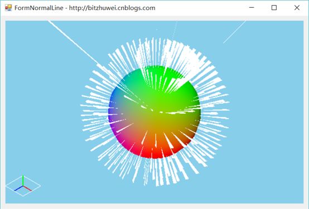Click the colored sphere in the viewport
The image size is (309, 209).
154,112
